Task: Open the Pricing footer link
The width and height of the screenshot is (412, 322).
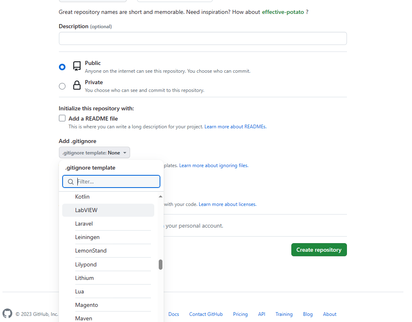Action: pyautogui.click(x=240, y=314)
